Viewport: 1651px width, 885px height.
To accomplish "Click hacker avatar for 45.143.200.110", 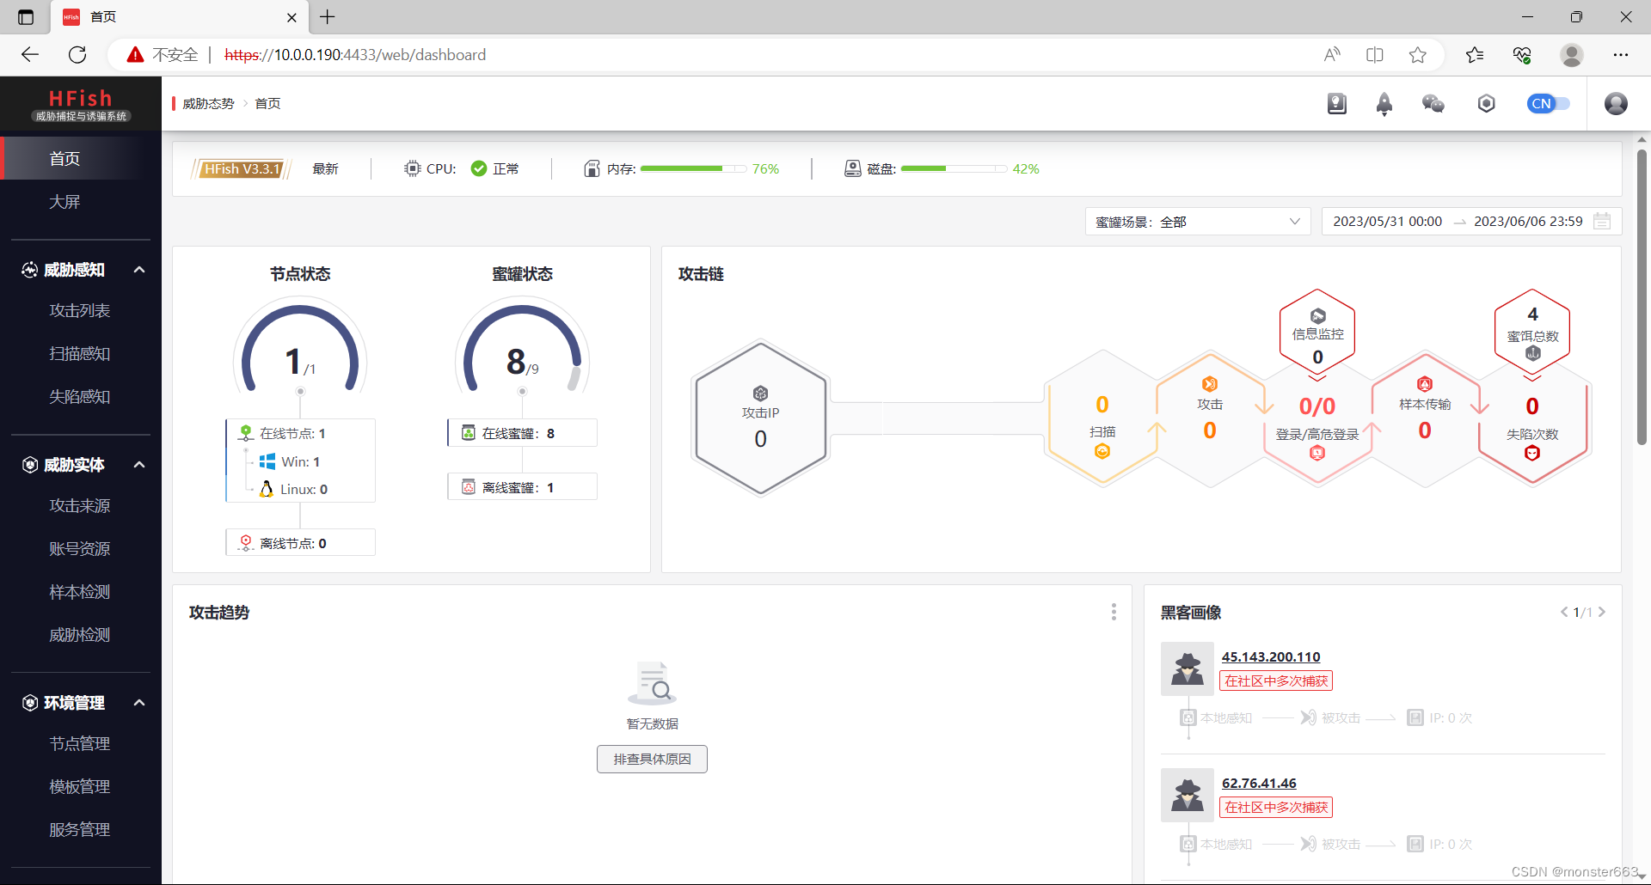I will 1188,668.
